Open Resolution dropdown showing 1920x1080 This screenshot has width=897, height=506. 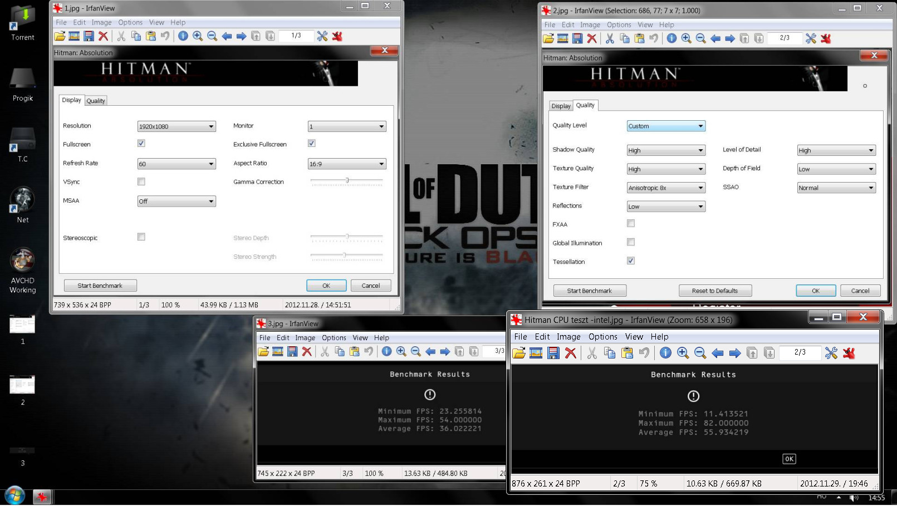coord(177,126)
